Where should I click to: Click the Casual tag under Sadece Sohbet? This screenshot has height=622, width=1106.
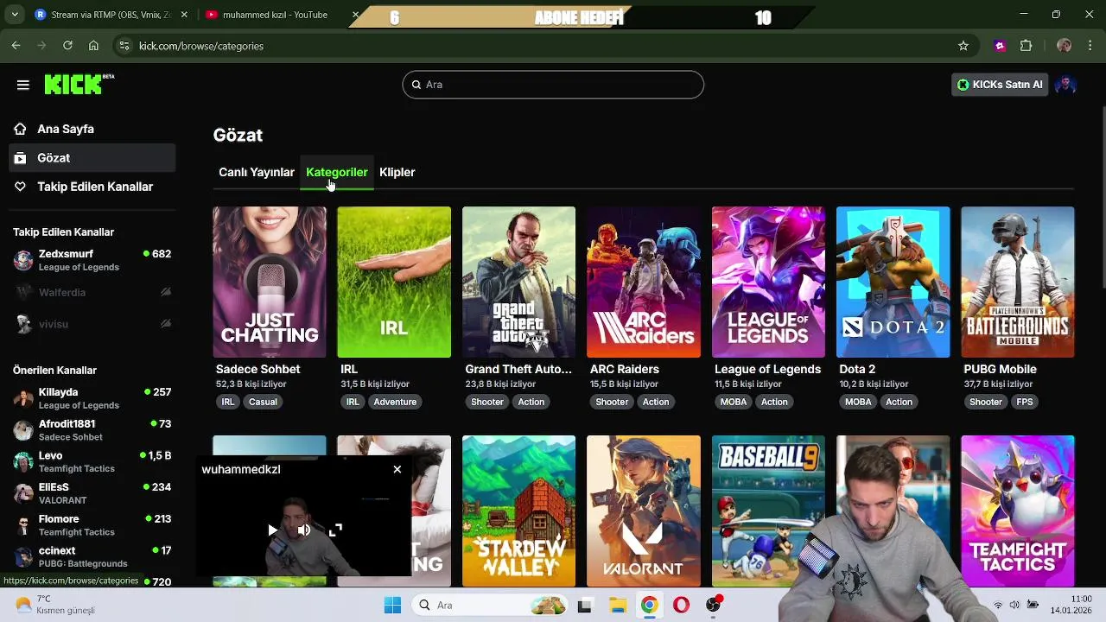pos(263,402)
